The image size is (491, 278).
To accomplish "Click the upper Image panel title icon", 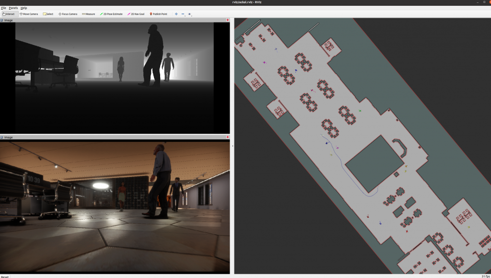I will point(1,20).
